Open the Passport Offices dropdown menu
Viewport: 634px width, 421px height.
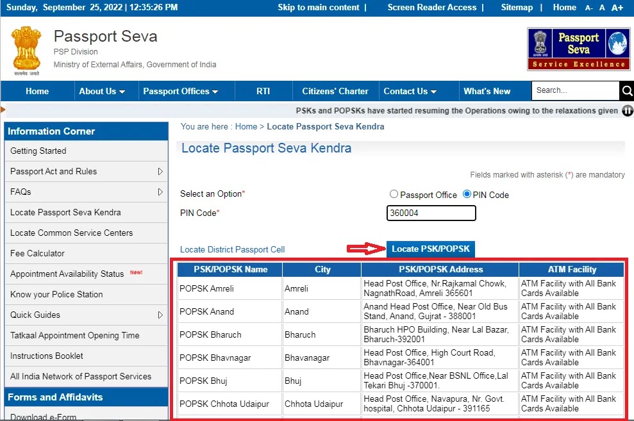click(180, 91)
